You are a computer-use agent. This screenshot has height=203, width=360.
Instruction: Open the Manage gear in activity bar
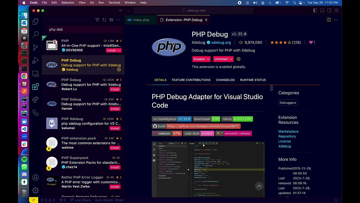coord(35,190)
